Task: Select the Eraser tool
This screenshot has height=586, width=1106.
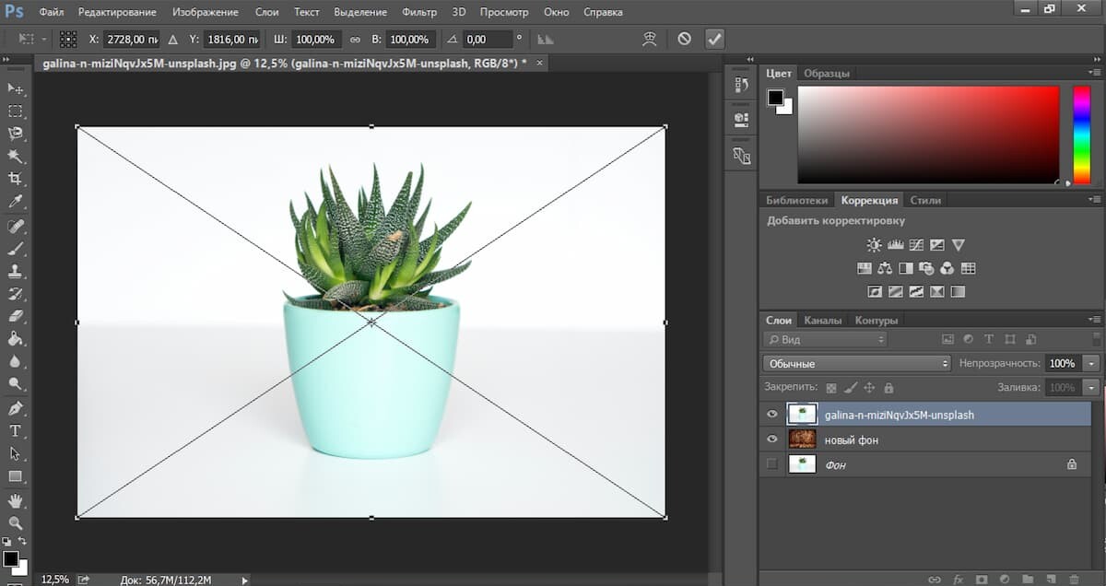Action: (x=16, y=317)
